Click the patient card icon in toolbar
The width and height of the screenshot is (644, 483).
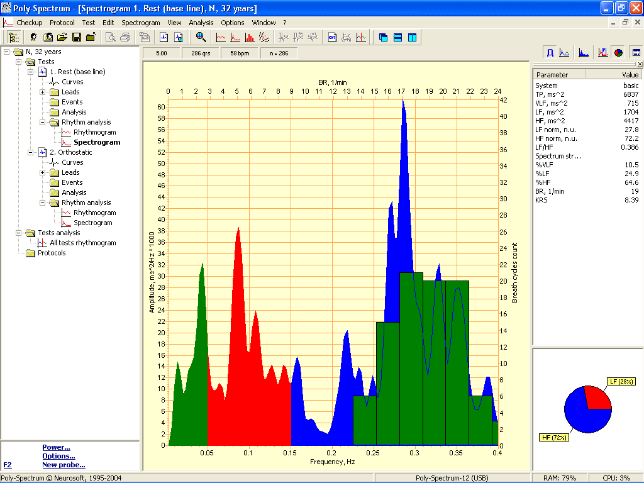(48, 37)
